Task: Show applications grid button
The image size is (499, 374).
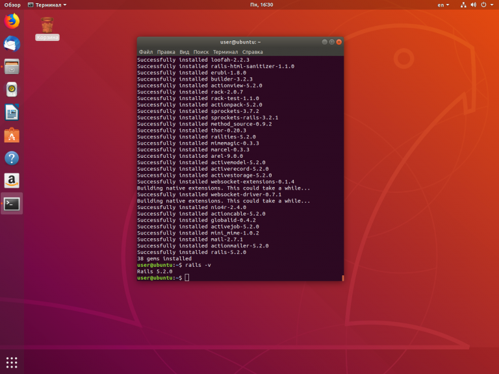Action: (12, 362)
